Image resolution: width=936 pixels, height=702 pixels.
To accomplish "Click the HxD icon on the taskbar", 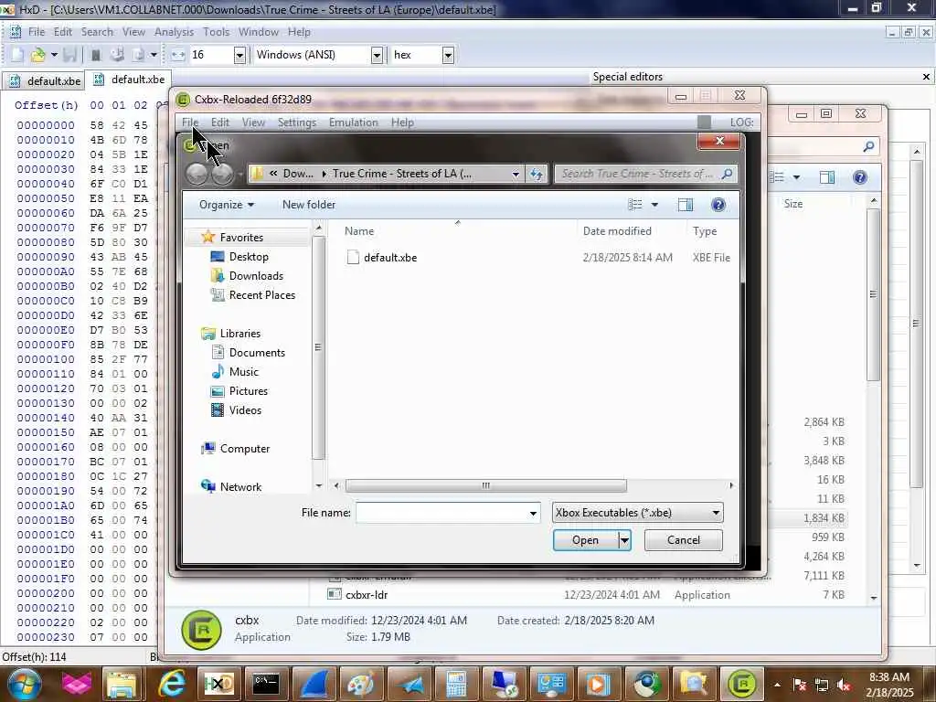I will click(218, 684).
